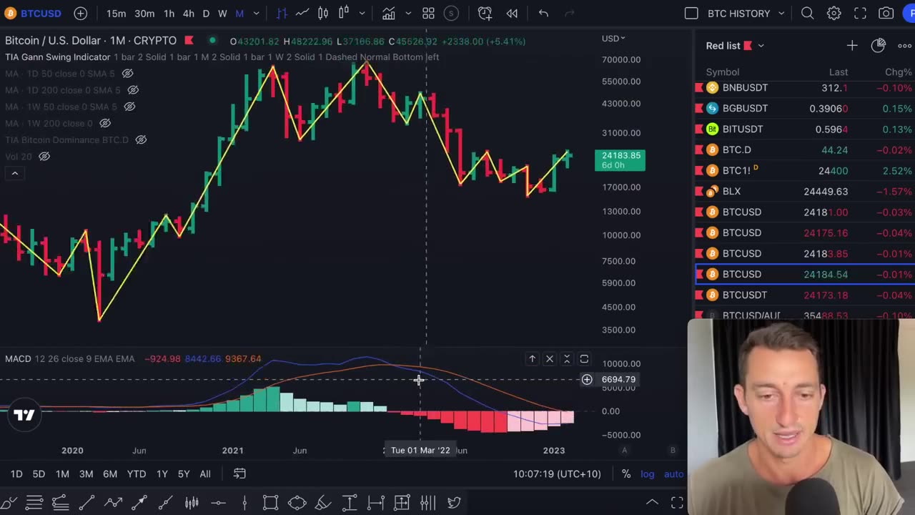Expand the timeframe interval dropdown
Screen dimensions: 915x515
[x=256, y=13]
